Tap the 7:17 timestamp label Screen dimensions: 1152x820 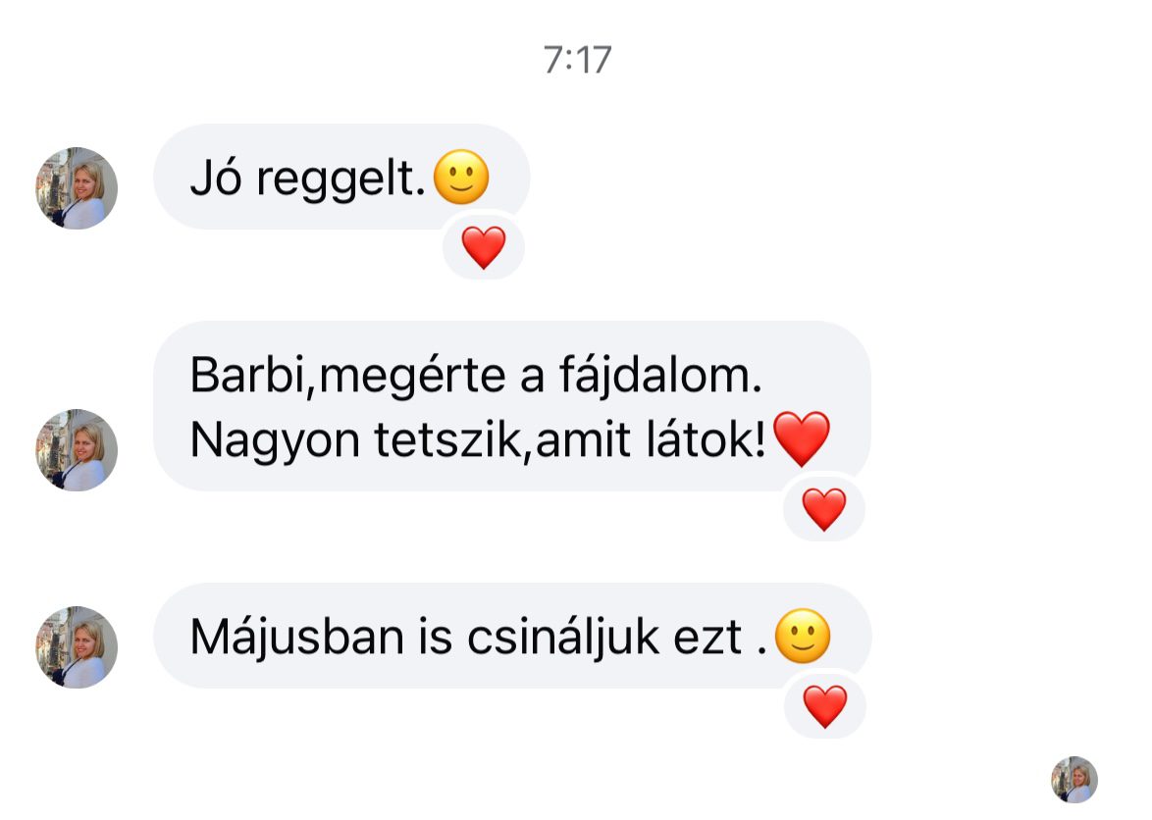(x=577, y=60)
